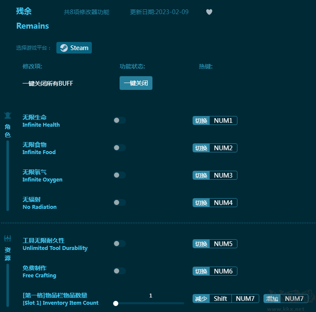
Task: Enable Unlimited Tool Durability switch
Action: click(x=120, y=244)
